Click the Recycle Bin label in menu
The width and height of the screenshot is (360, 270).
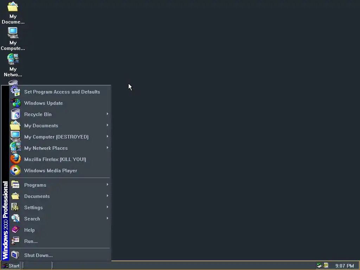[x=38, y=114]
